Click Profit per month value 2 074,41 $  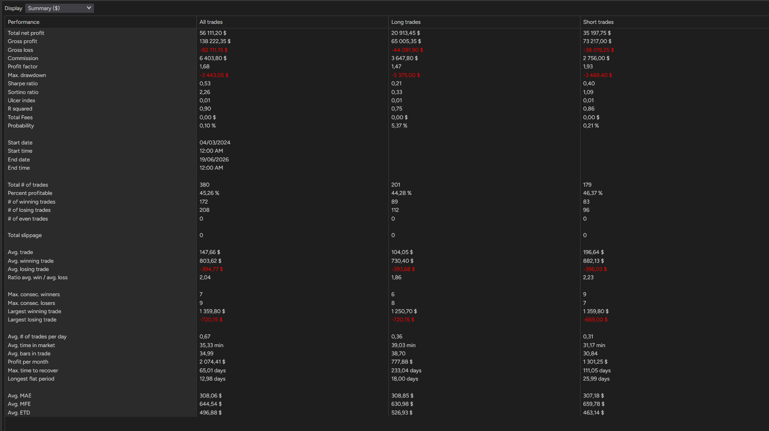(212, 362)
